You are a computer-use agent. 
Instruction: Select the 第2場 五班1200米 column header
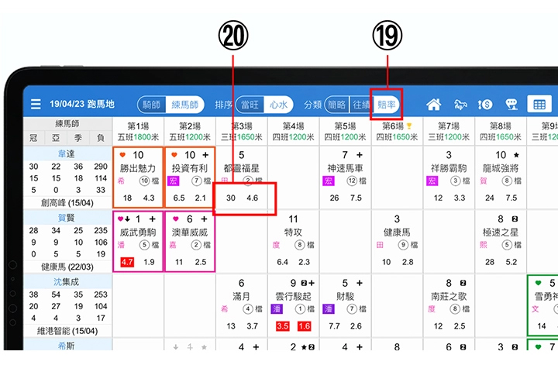click(190, 131)
